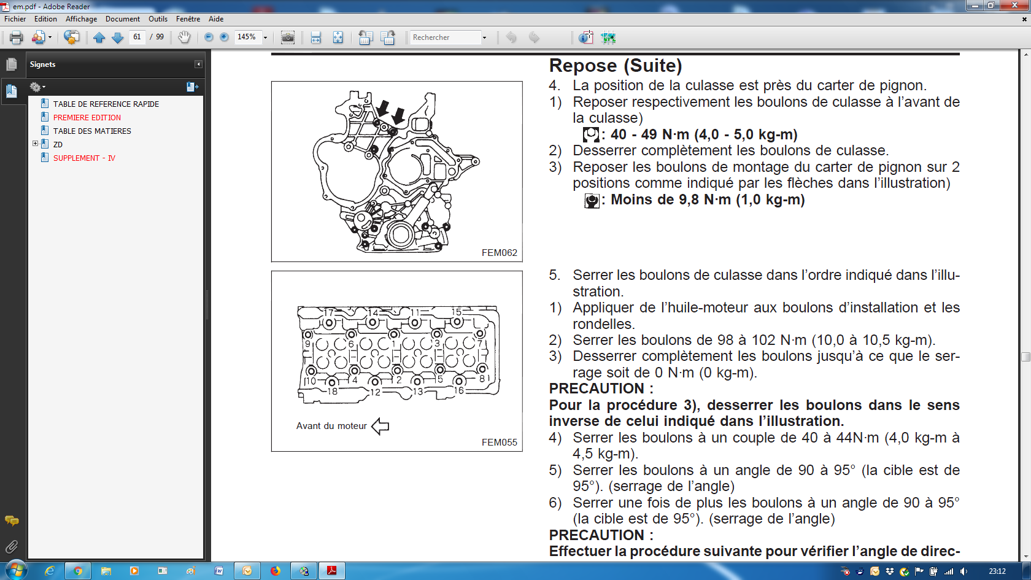Expand the ZD bookmark node
Image resolution: width=1031 pixels, height=580 pixels.
[36, 144]
